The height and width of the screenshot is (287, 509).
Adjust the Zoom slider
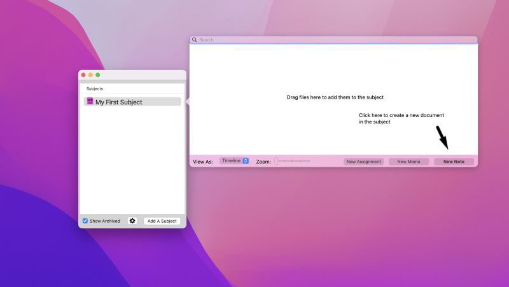tap(292, 161)
